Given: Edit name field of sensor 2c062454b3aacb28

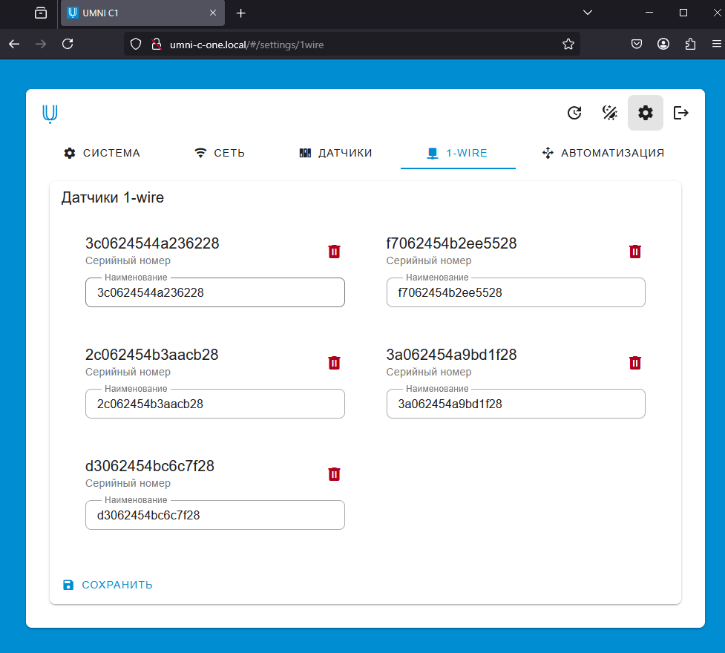Looking at the screenshot, I should [215, 404].
